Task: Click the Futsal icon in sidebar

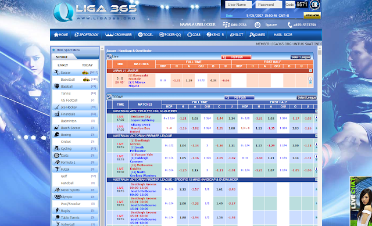Action: [x=57, y=169]
